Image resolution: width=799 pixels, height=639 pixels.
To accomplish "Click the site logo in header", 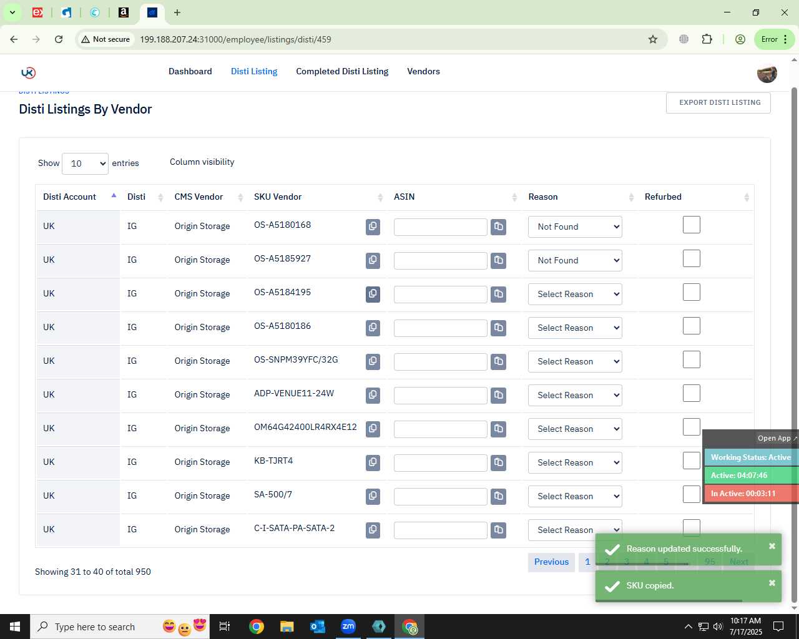I will [28, 72].
